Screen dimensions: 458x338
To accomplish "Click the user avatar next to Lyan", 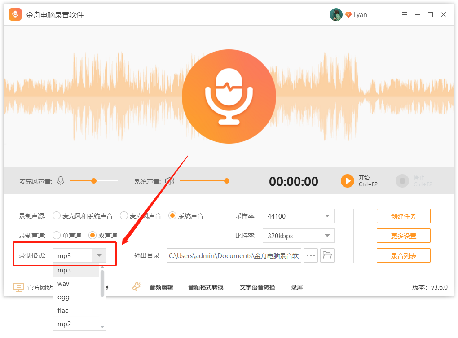I will [x=335, y=14].
